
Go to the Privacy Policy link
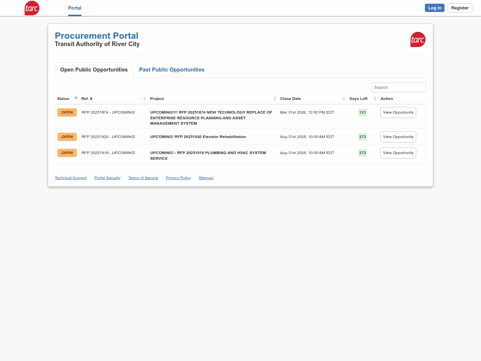(178, 178)
